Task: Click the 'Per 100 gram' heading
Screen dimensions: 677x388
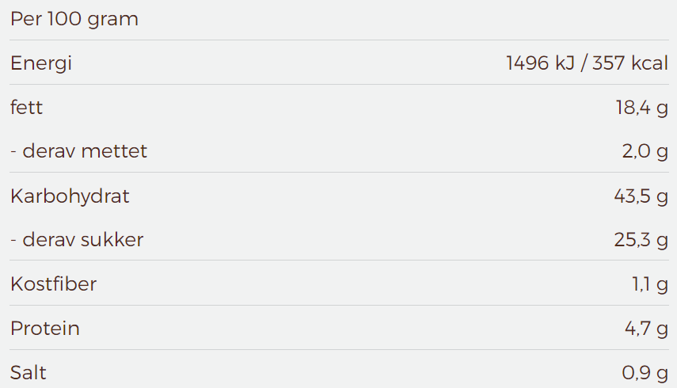Action: 74,20
